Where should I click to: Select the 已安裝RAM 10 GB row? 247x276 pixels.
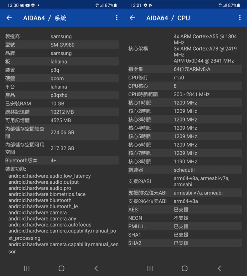coord(62,103)
